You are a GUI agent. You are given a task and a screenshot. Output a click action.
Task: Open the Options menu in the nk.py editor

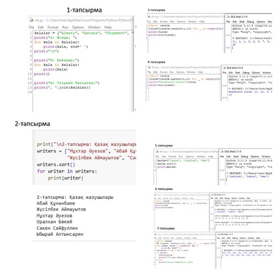(78, 27)
